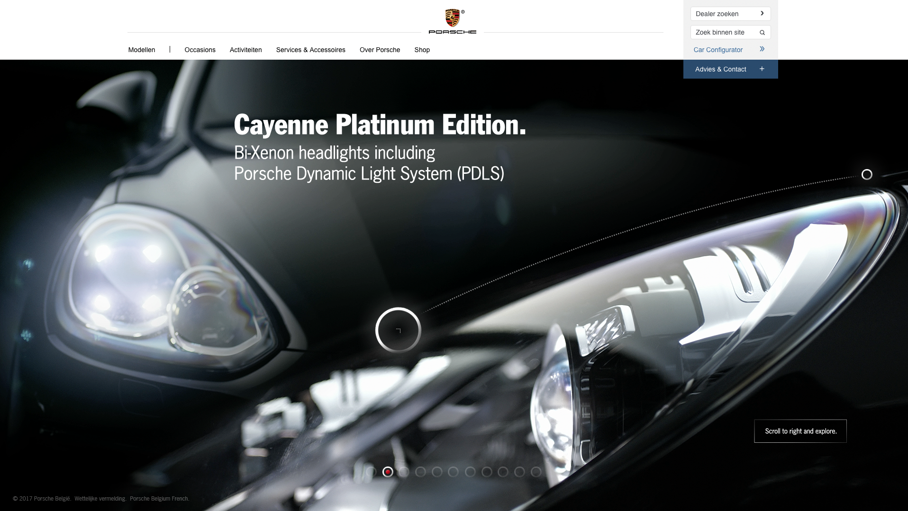Expand Advies & Contact with plus icon
This screenshot has width=908, height=511.
coord(762,69)
